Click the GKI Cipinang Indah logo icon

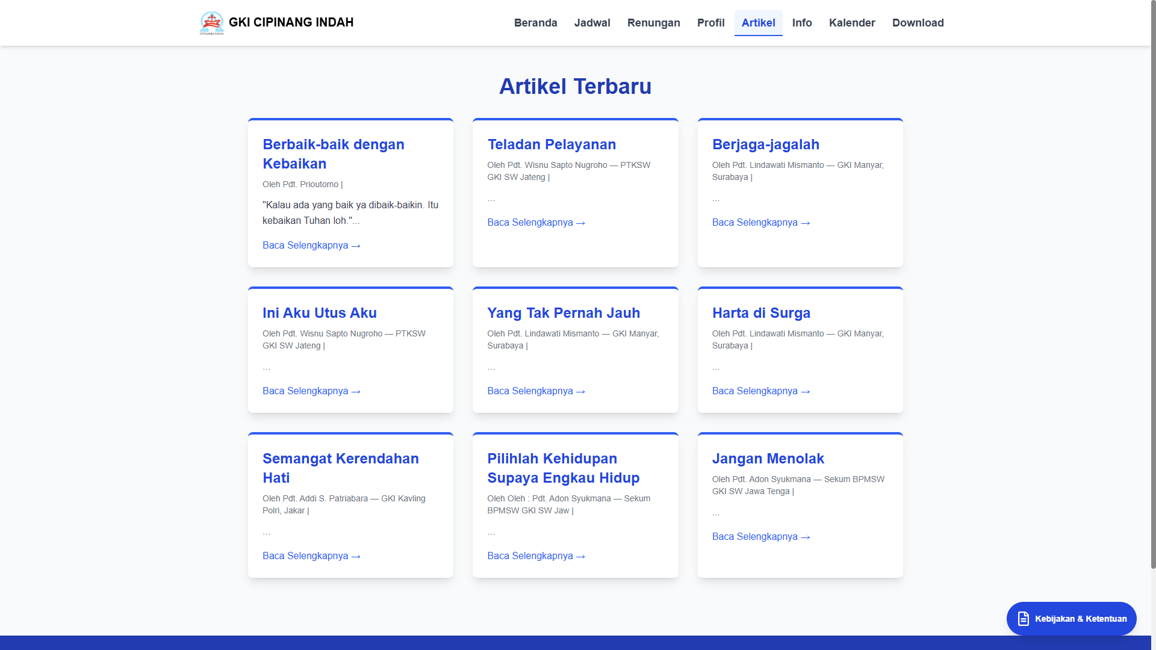tap(211, 23)
